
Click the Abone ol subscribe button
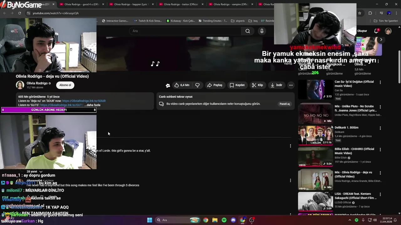(65, 85)
